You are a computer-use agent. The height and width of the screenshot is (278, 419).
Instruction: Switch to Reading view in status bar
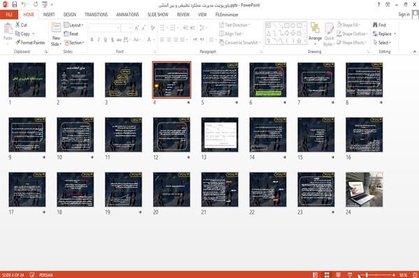(338, 275)
